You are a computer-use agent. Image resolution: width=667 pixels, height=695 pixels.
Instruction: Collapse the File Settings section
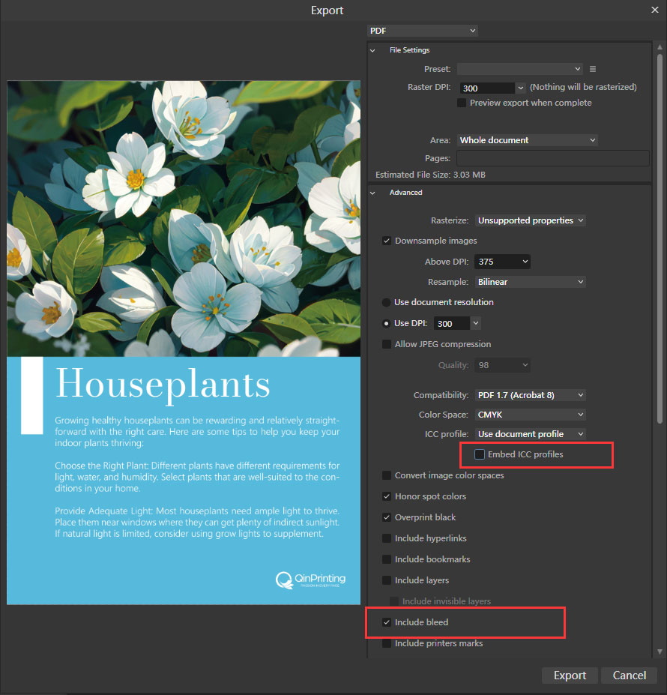click(372, 50)
